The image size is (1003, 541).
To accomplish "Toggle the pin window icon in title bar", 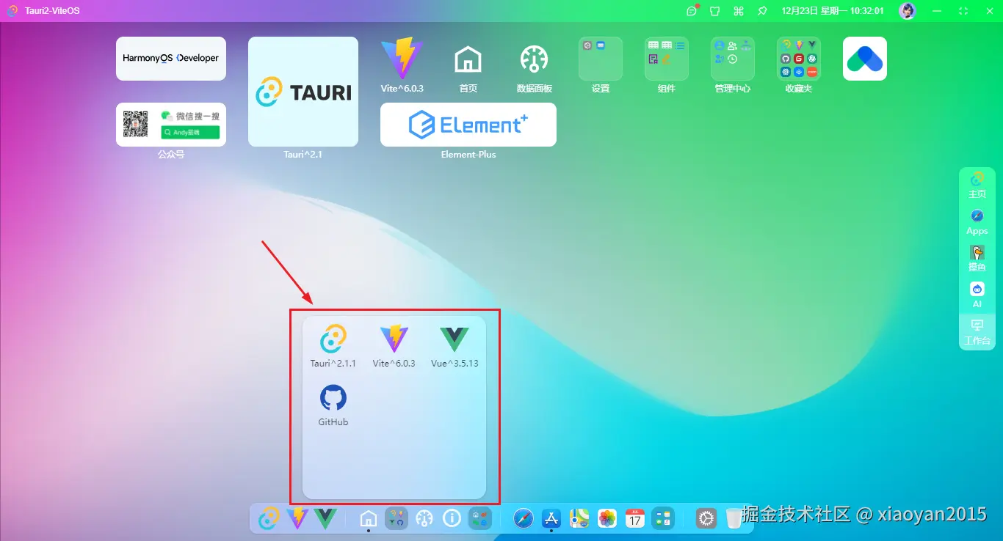I will [x=762, y=11].
